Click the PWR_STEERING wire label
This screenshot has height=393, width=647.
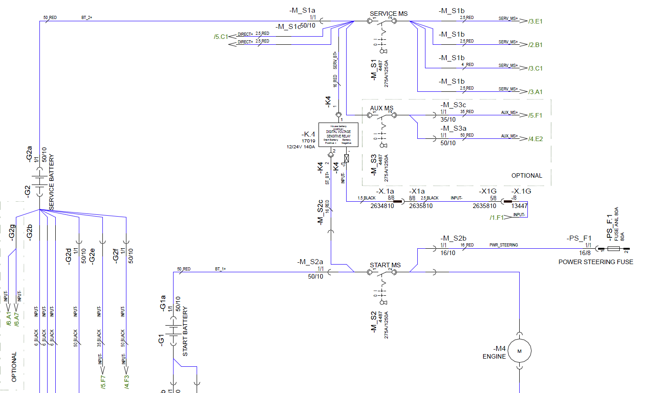[x=503, y=245]
